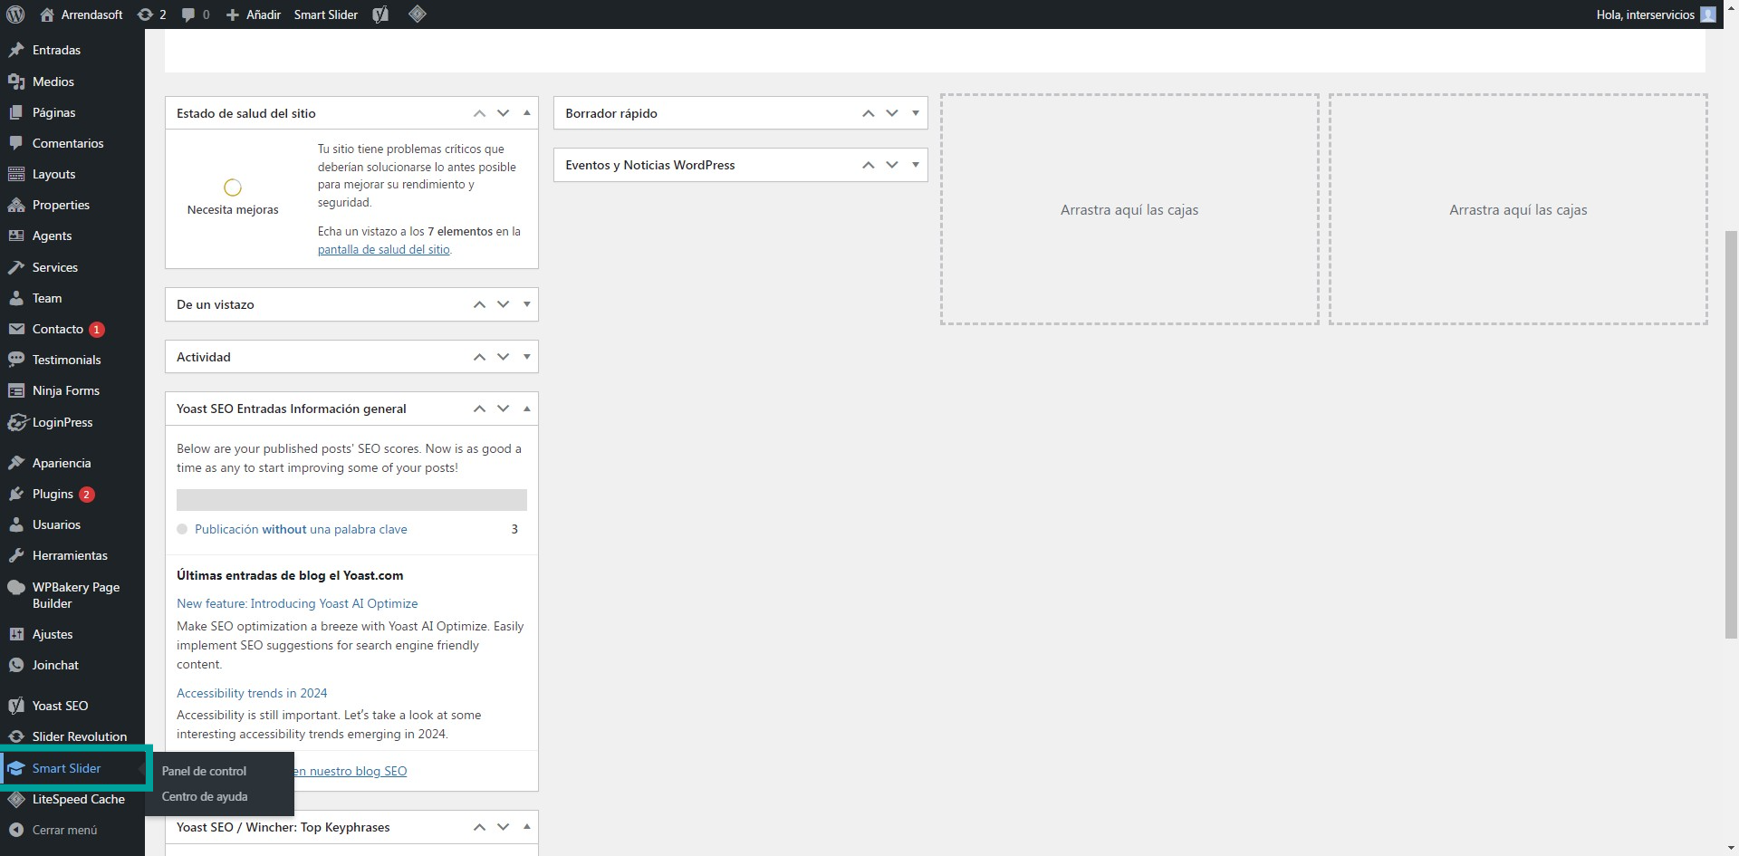Viewport: 1739px width, 856px height.
Task: Expand the Eventos y Noticias WordPress panel
Action: tap(916, 165)
